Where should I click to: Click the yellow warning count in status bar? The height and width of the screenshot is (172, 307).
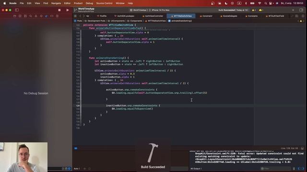click(x=254, y=10)
